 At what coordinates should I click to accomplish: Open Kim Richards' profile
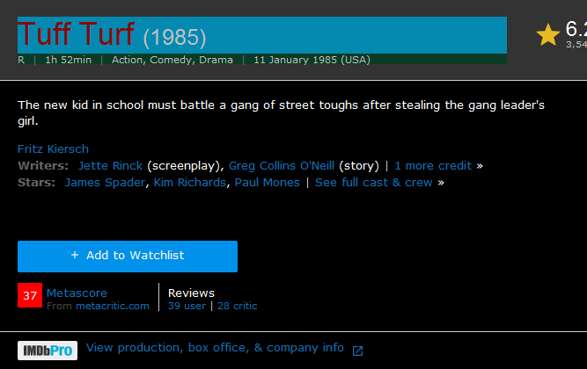click(190, 183)
